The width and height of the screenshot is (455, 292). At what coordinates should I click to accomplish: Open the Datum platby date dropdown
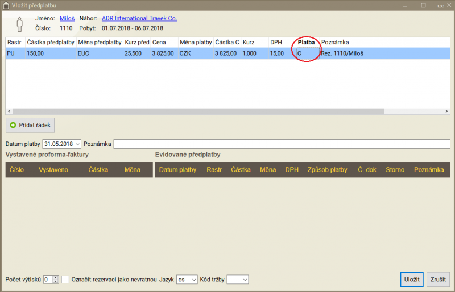(77, 144)
